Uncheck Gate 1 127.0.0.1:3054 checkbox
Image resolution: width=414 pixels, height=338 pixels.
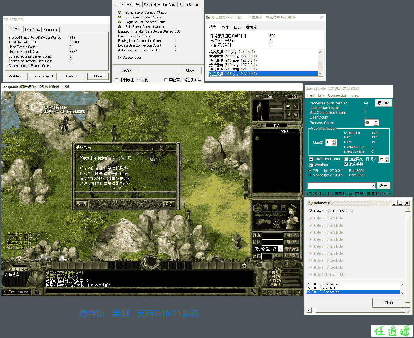coord(310,211)
